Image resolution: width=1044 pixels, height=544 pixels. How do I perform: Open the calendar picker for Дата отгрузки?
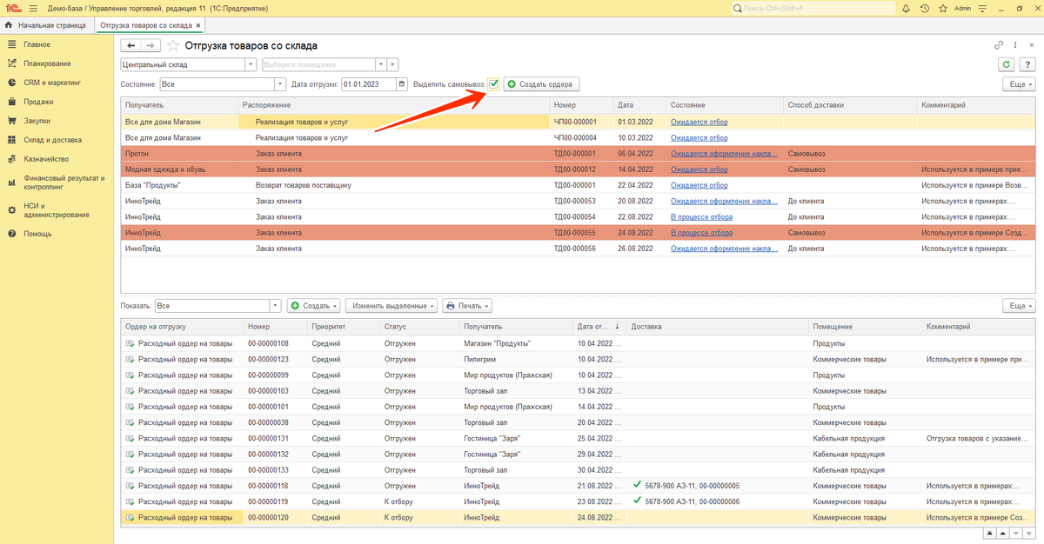(402, 84)
